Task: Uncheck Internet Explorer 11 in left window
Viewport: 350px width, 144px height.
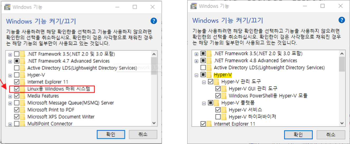Action: click(17, 82)
